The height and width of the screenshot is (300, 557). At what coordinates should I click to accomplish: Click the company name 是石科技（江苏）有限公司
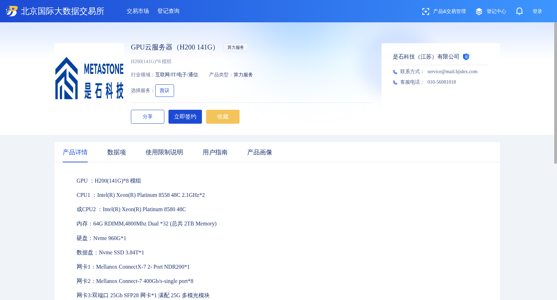pyautogui.click(x=426, y=57)
